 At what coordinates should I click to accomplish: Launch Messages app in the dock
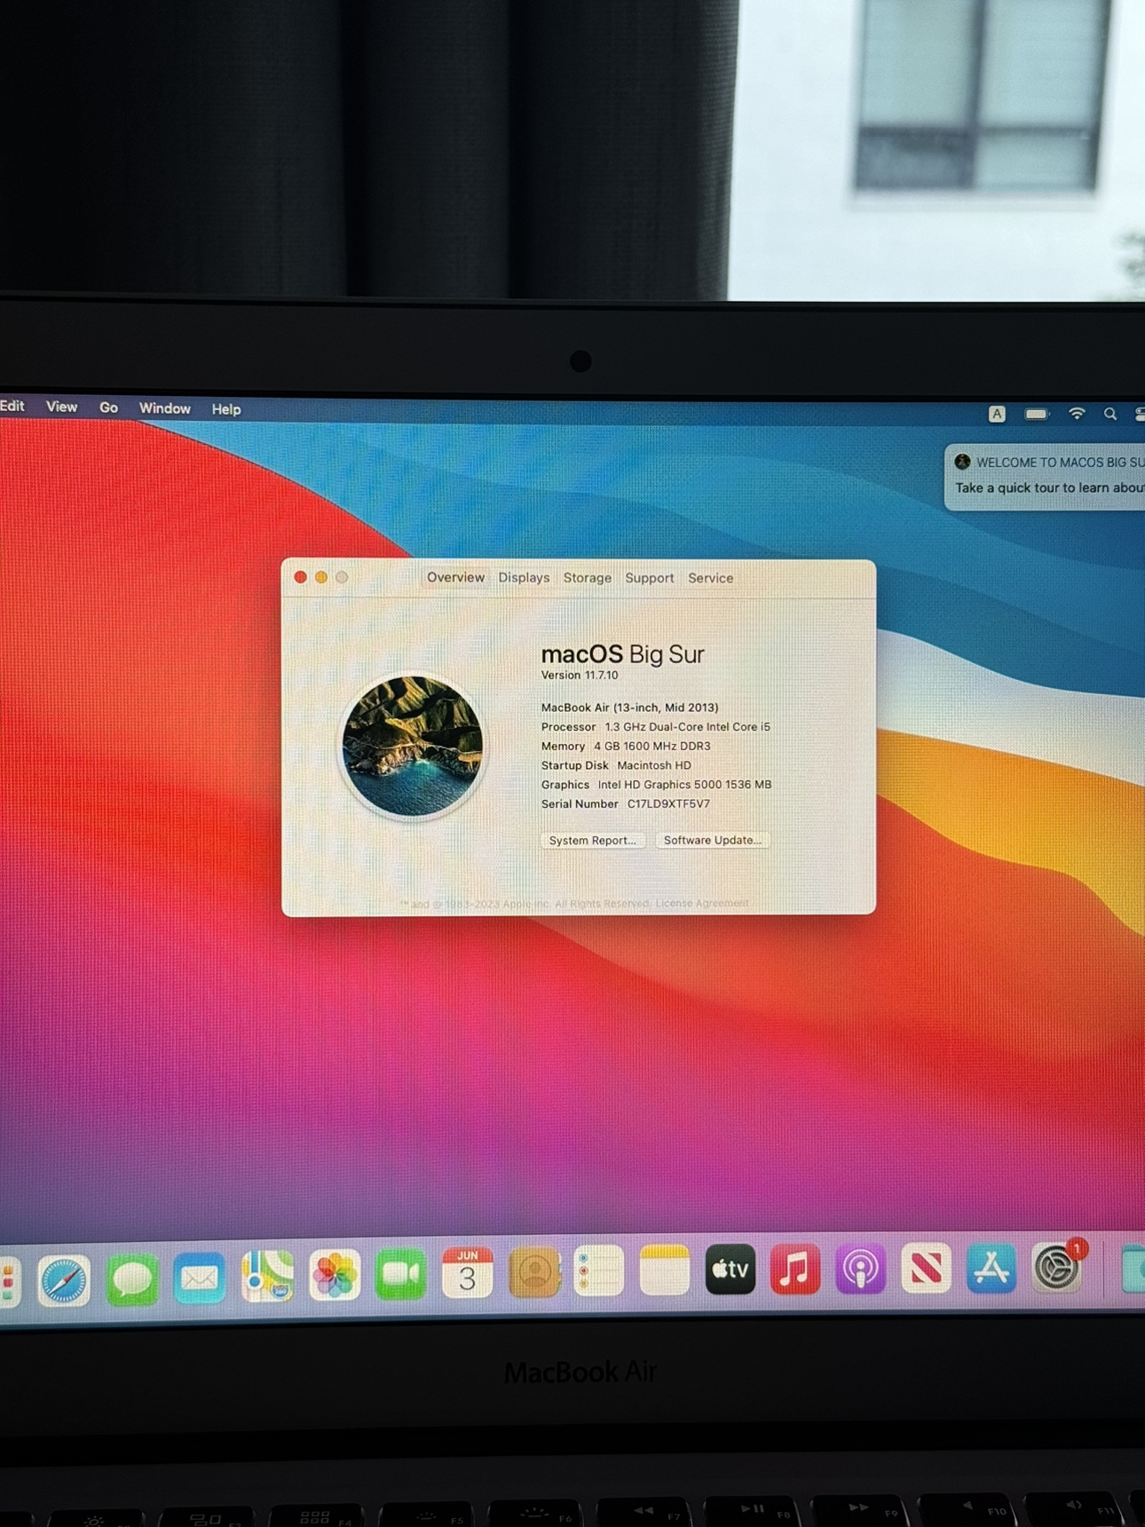[132, 1279]
